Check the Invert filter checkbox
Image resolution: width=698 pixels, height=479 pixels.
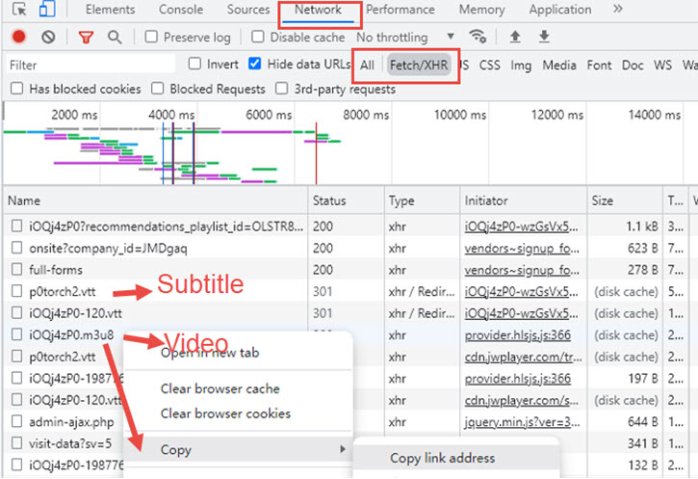pos(194,64)
